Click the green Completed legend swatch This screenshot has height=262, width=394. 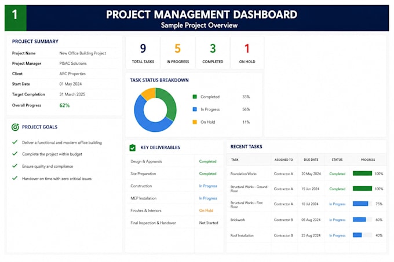(195, 97)
